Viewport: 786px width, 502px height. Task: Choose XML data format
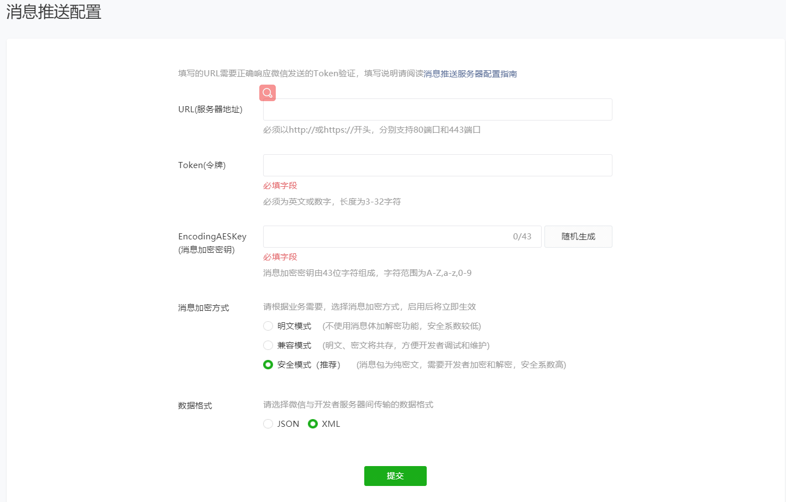click(x=313, y=424)
